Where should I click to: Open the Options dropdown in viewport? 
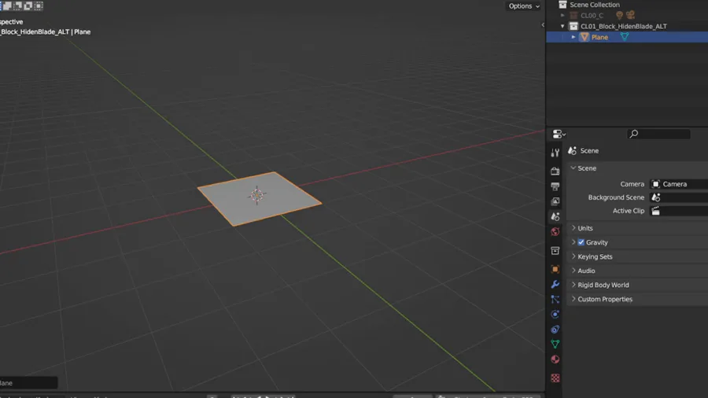523,6
